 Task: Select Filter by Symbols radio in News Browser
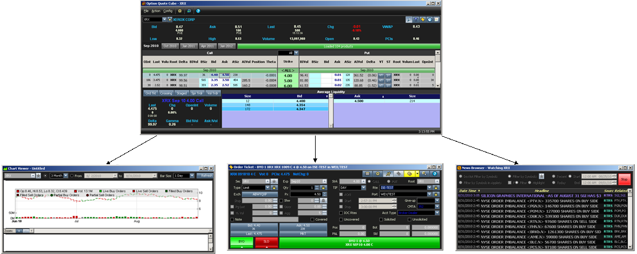[509, 176]
